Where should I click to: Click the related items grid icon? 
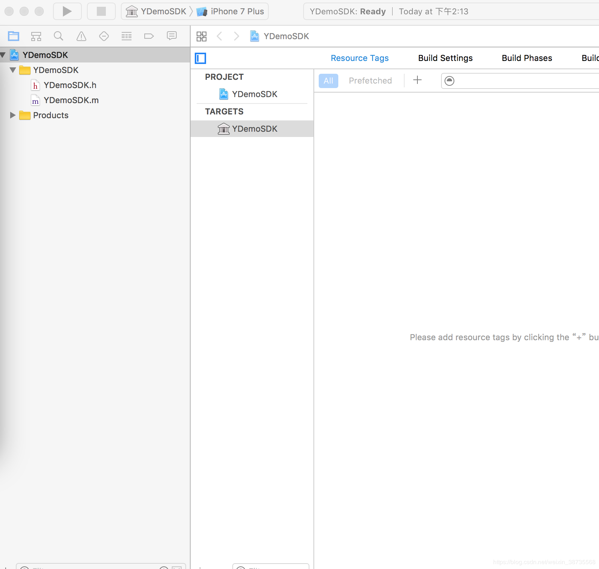[202, 36]
